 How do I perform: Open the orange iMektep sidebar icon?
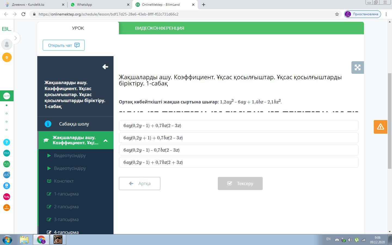(7, 207)
